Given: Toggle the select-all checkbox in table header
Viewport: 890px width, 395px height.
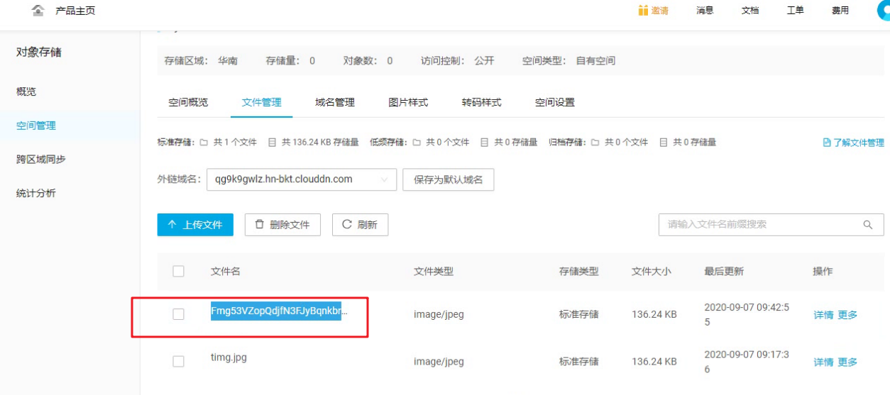Looking at the screenshot, I should [178, 271].
